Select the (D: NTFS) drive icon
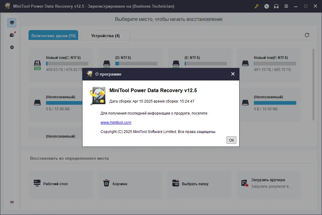 click(x=107, y=64)
